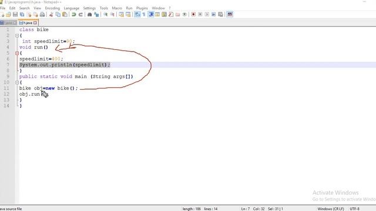Open the User Defined Language icon
376x211 pixels.
point(157,15)
